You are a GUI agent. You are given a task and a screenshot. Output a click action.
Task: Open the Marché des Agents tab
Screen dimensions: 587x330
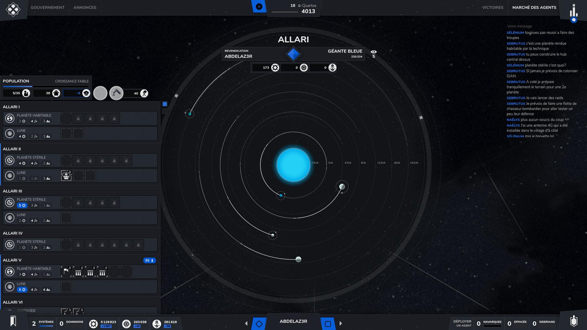534,7
